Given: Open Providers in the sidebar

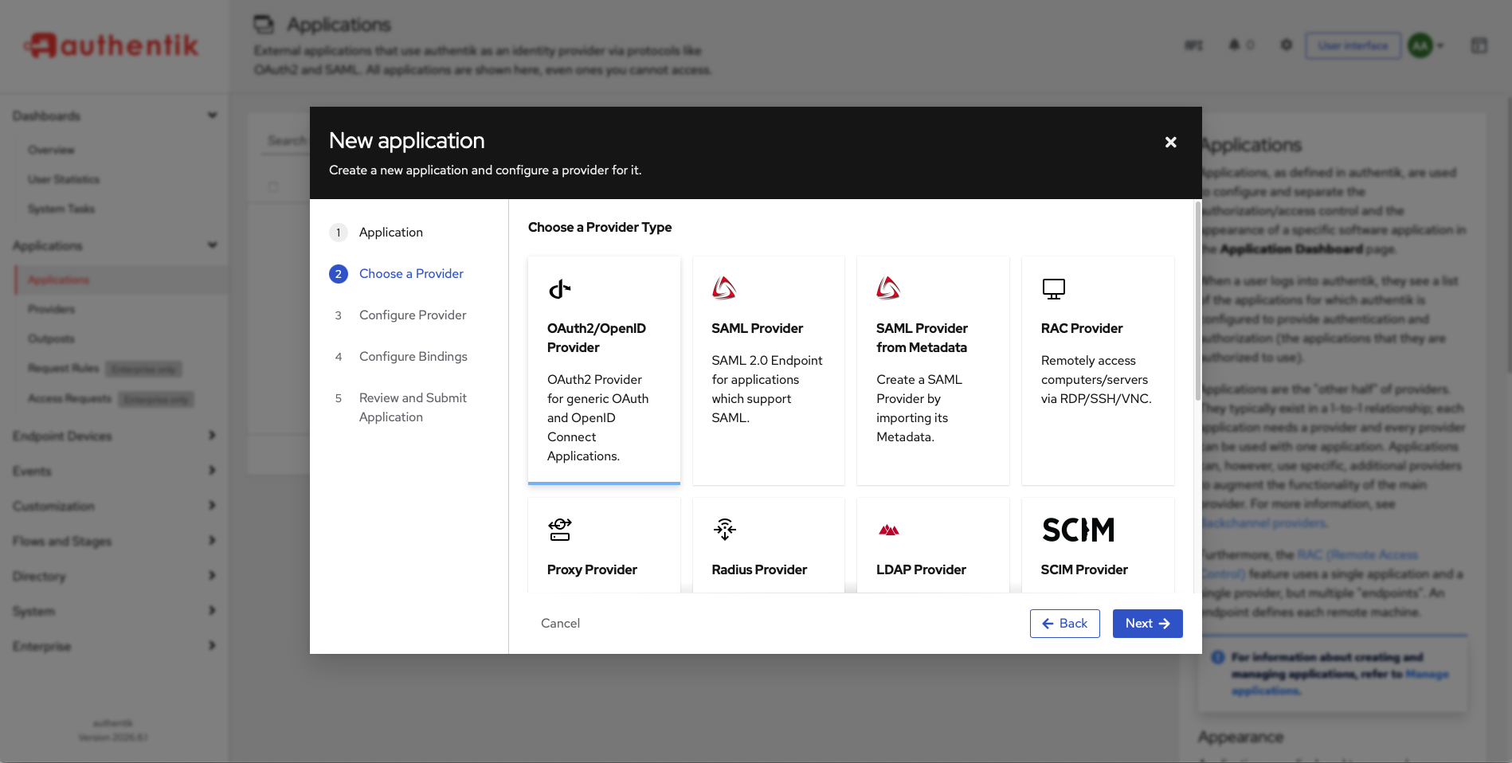Looking at the screenshot, I should pos(51,309).
